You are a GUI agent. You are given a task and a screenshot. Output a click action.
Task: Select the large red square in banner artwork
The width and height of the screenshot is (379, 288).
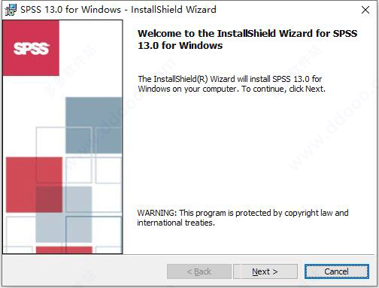(x=34, y=184)
